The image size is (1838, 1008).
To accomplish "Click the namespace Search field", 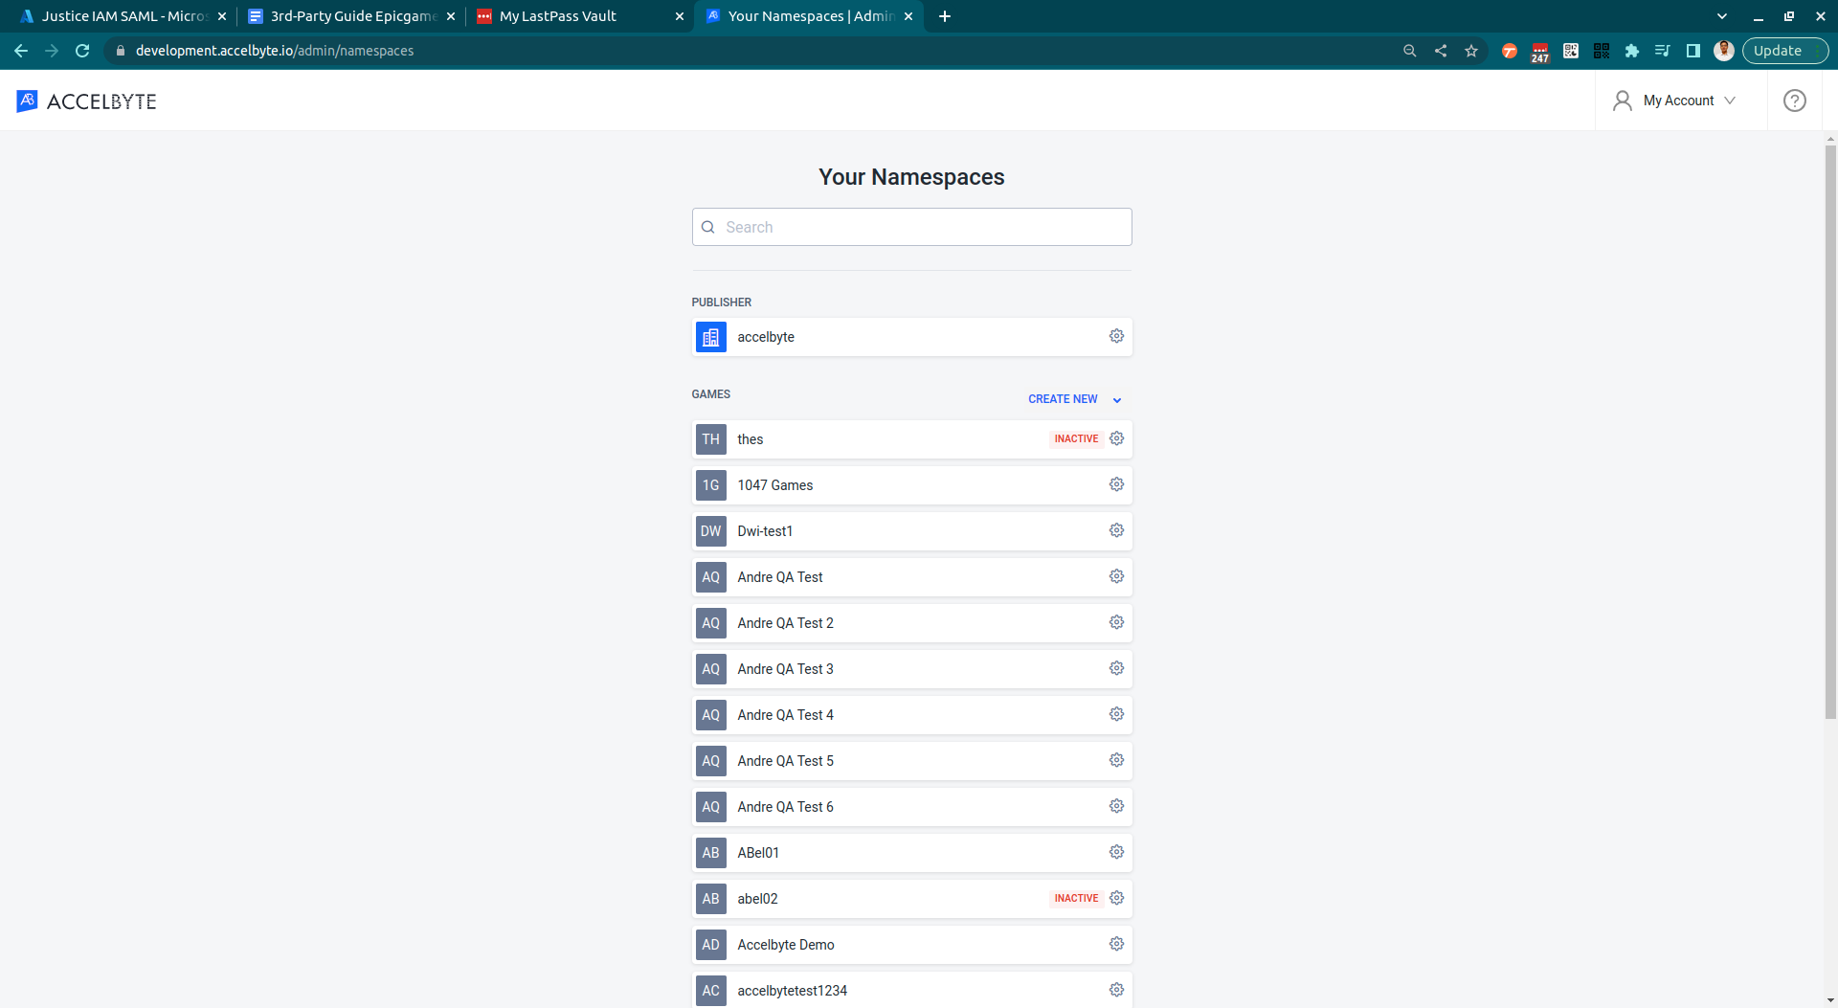I will pyautogui.click(x=911, y=227).
